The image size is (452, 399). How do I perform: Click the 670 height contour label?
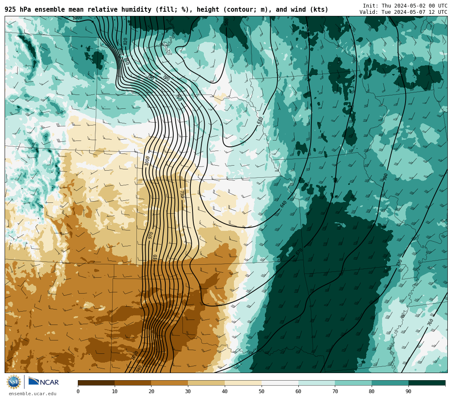299,251
